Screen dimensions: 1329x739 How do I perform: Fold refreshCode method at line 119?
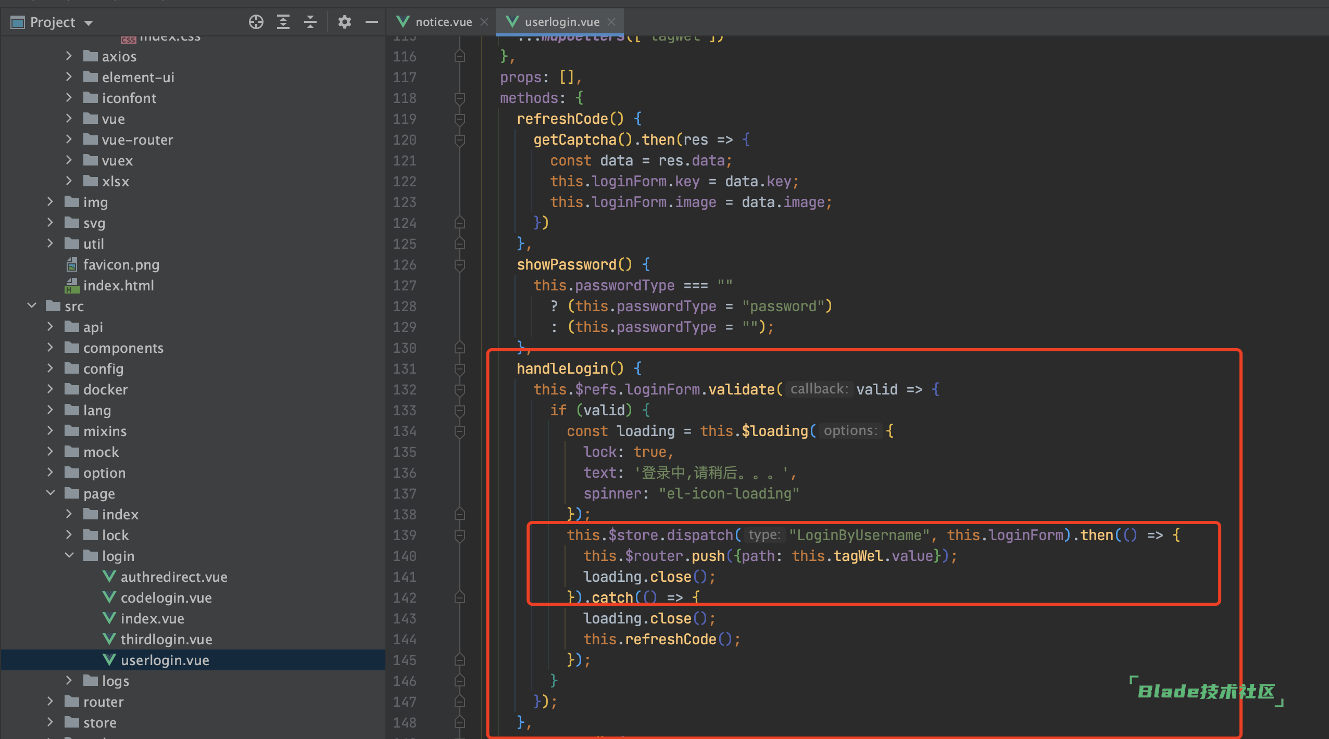[x=459, y=119]
